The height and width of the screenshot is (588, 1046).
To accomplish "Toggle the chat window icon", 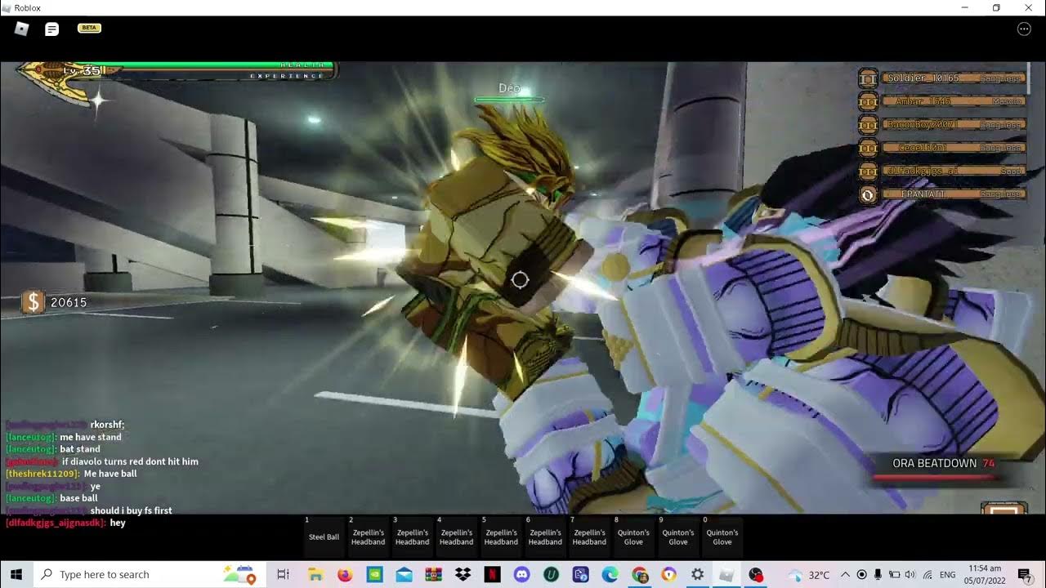I will [x=52, y=29].
